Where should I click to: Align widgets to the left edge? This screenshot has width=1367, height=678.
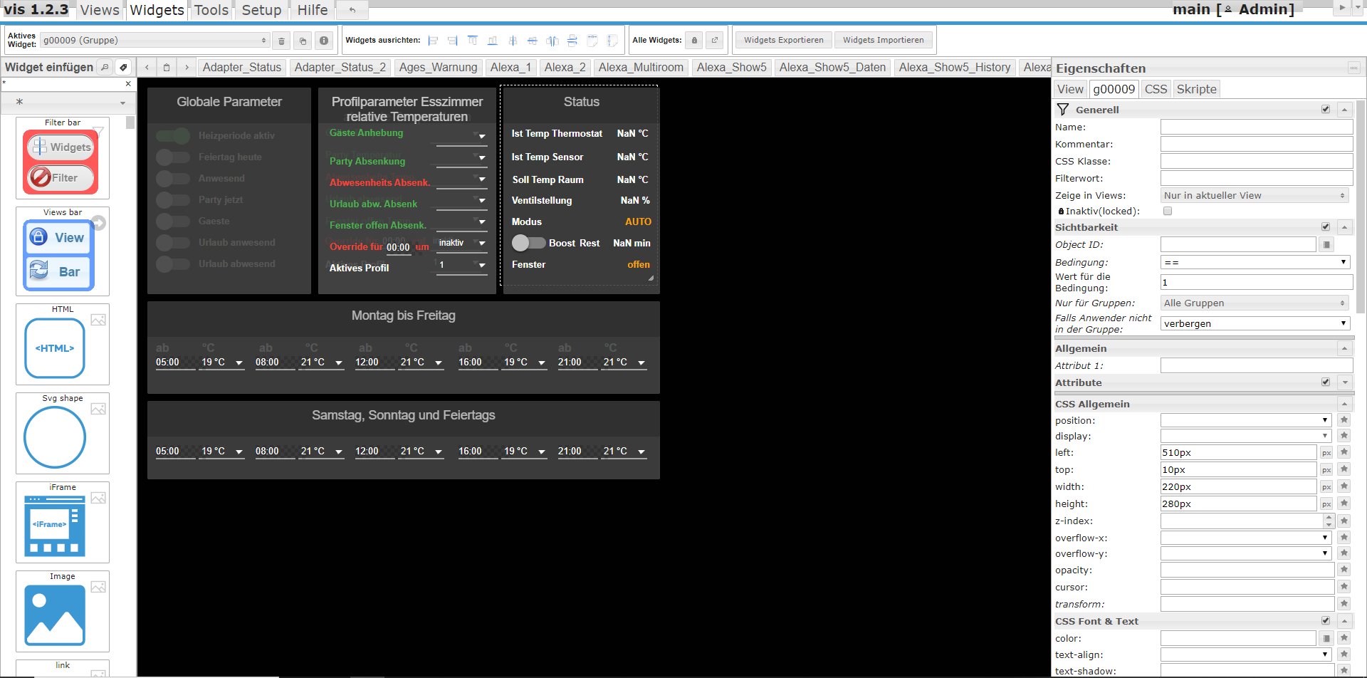pos(433,41)
